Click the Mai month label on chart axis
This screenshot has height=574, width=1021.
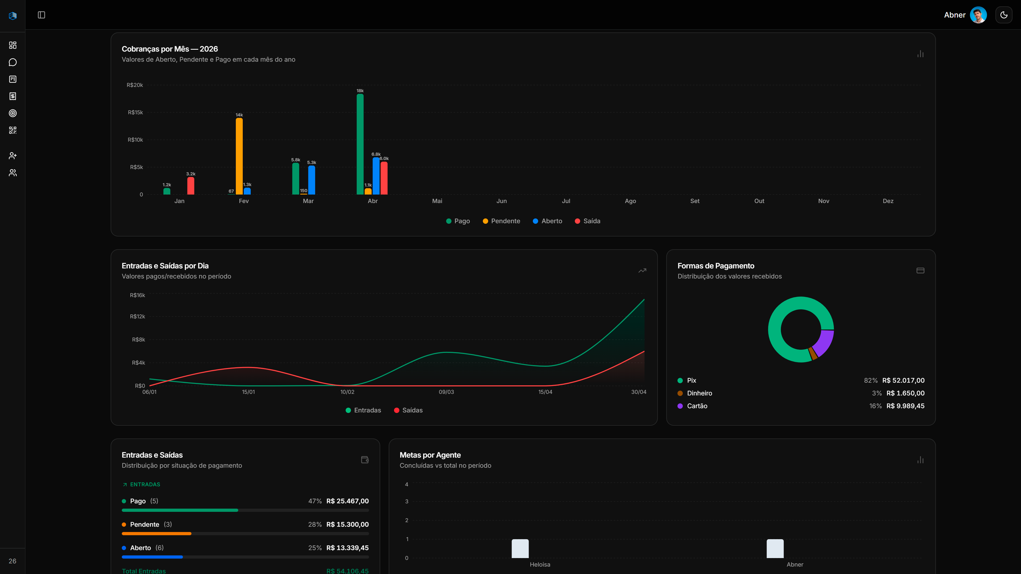pos(437,201)
